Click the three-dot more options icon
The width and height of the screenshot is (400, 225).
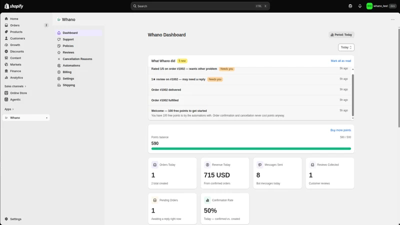(392, 19)
